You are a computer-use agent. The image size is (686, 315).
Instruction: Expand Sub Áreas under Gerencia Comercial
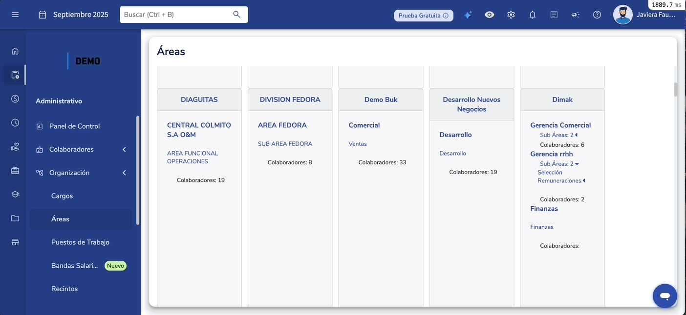tap(559, 135)
